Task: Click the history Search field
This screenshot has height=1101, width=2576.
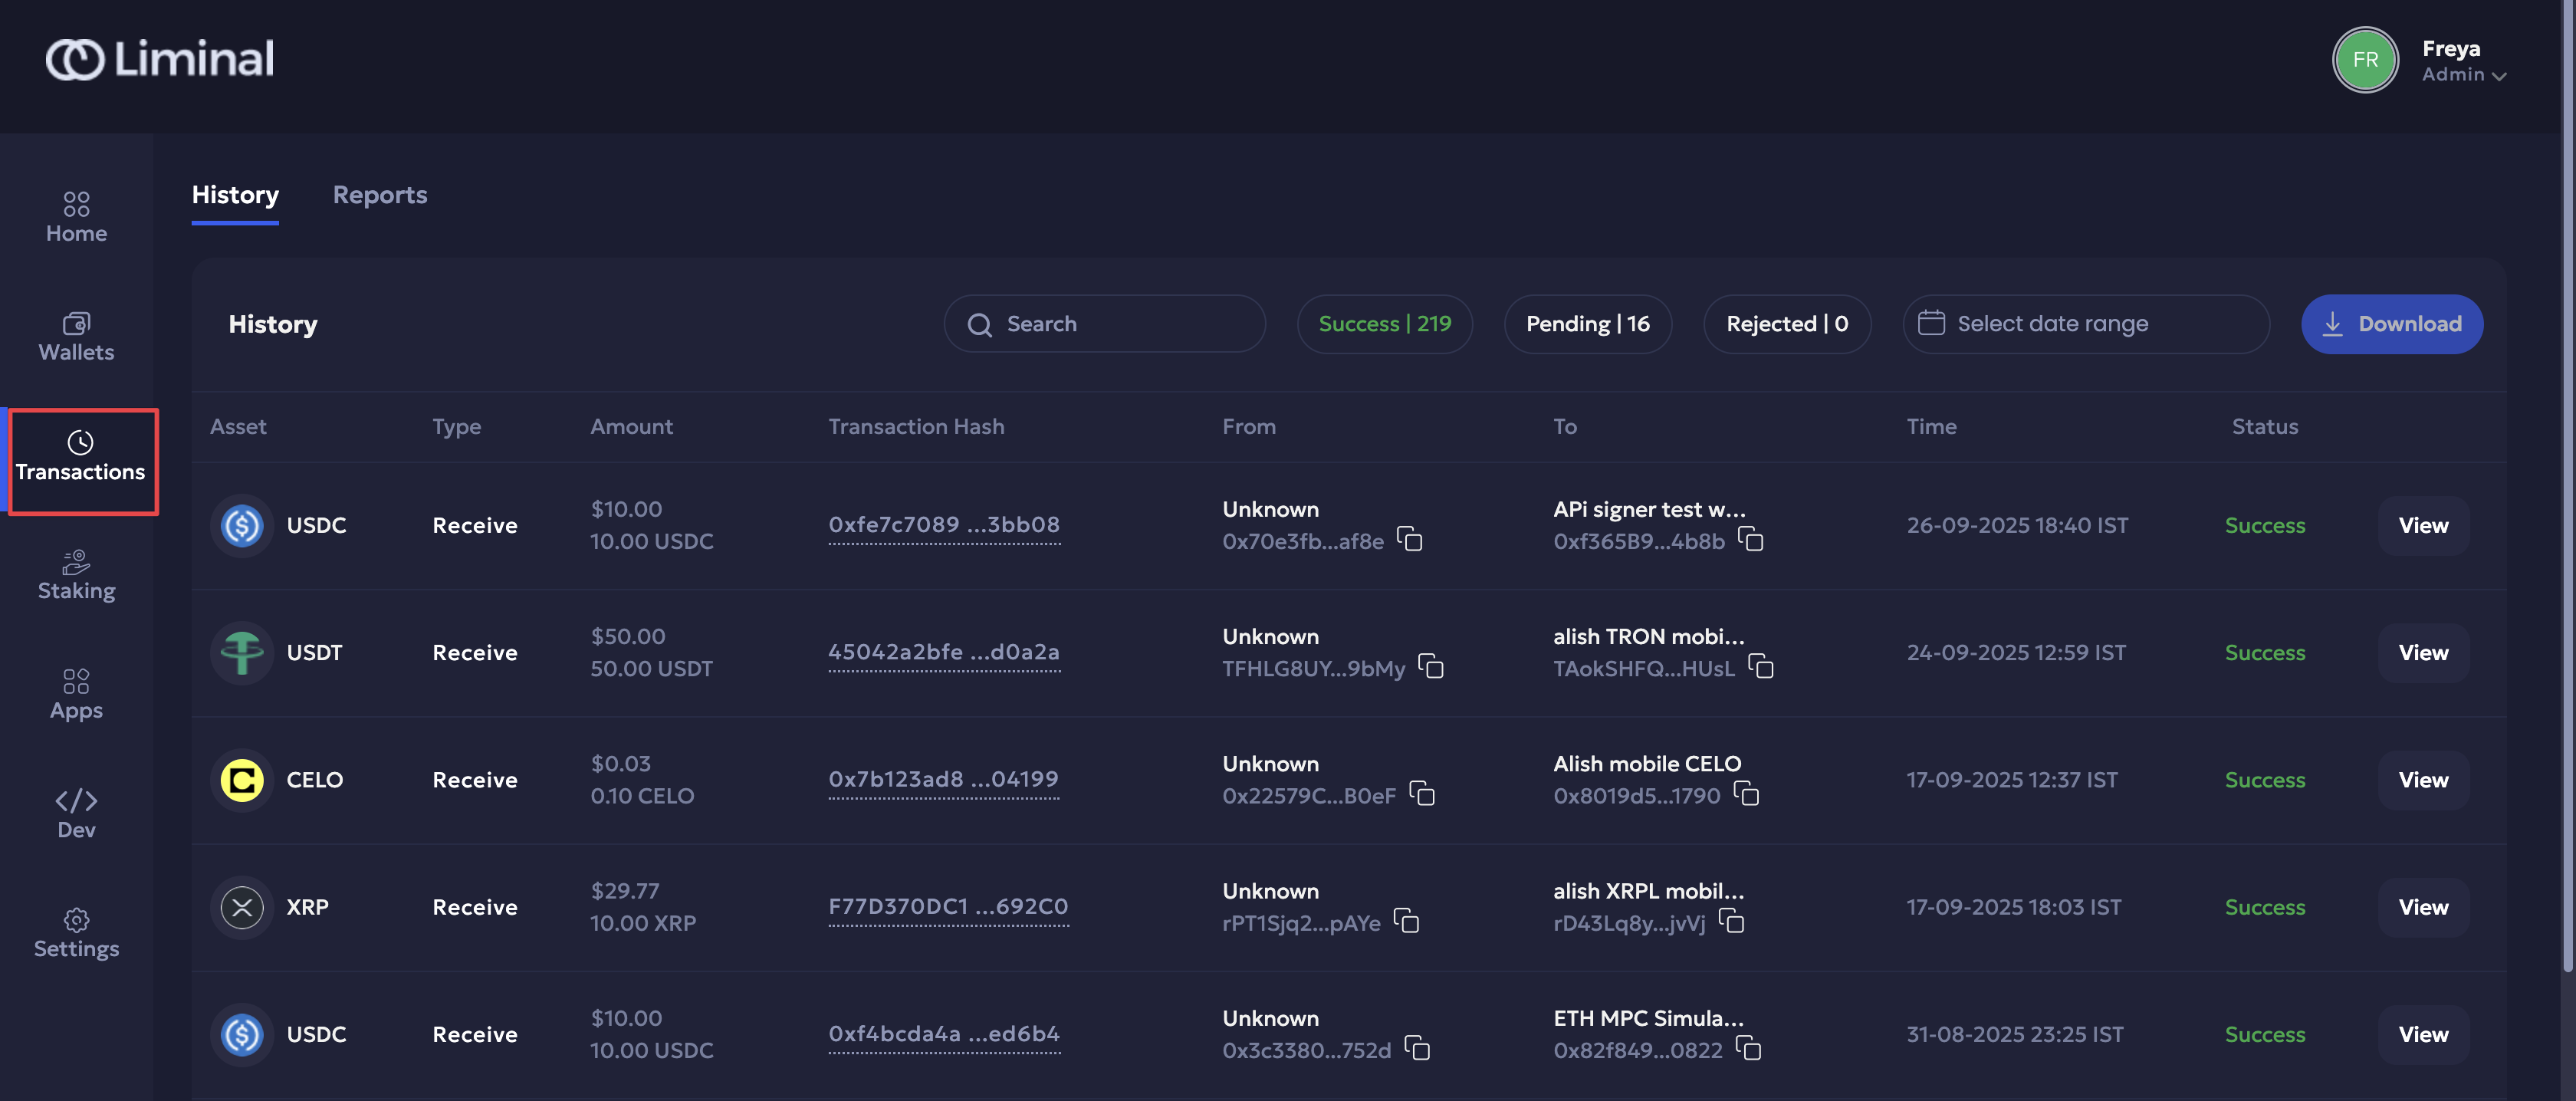Action: pyautogui.click(x=1104, y=324)
